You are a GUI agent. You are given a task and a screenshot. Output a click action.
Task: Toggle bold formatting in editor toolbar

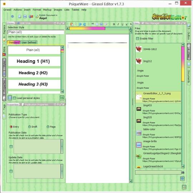114,24
